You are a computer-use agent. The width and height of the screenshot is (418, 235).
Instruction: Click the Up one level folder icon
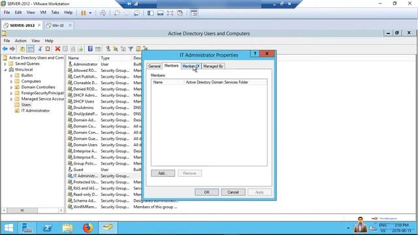pos(23,49)
